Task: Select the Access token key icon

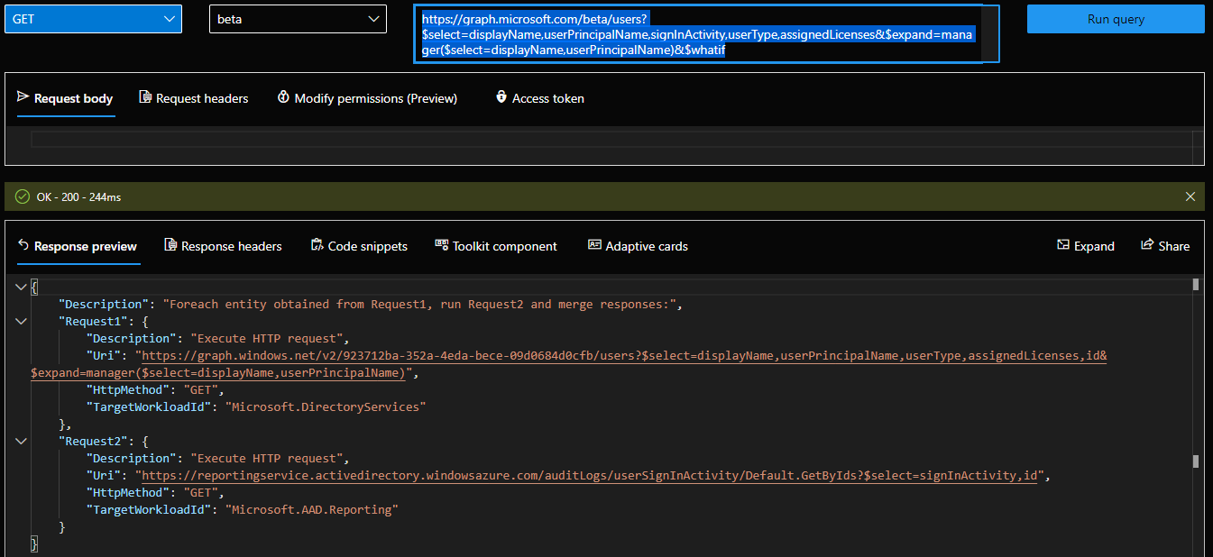Action: (x=501, y=97)
